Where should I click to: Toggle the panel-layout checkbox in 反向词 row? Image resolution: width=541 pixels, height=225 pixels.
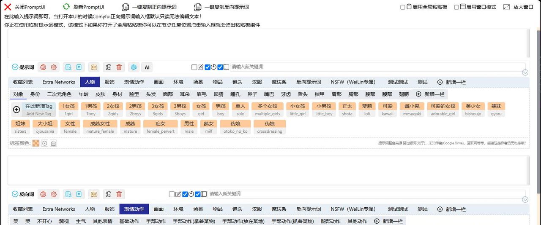tap(198, 194)
